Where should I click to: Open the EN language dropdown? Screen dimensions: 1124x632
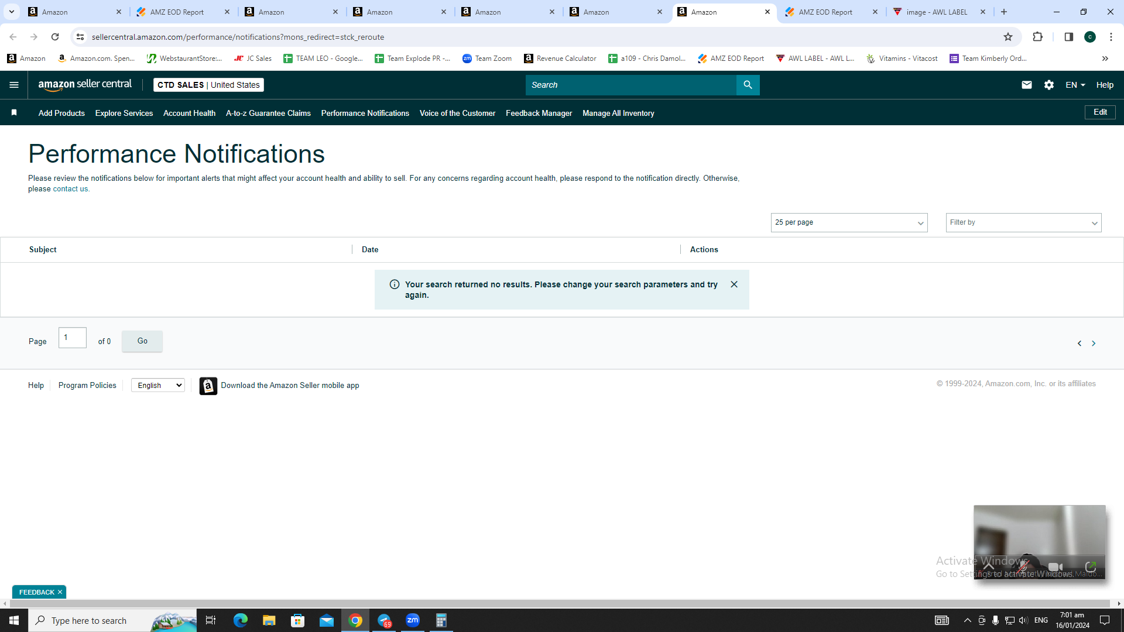click(x=1075, y=85)
